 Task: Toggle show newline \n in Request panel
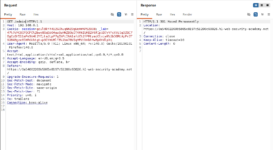point(126,14)
